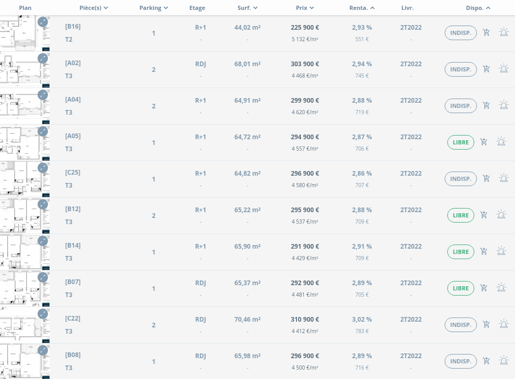Expand the floor plan of lot A04
The image size is (515, 379).
point(43,95)
